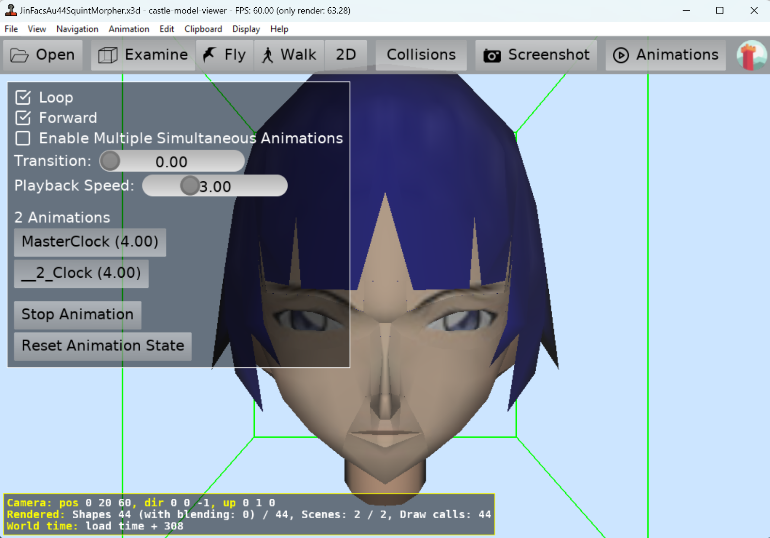Click the app icon in title bar
This screenshot has height=538, width=770.
pos(11,10)
